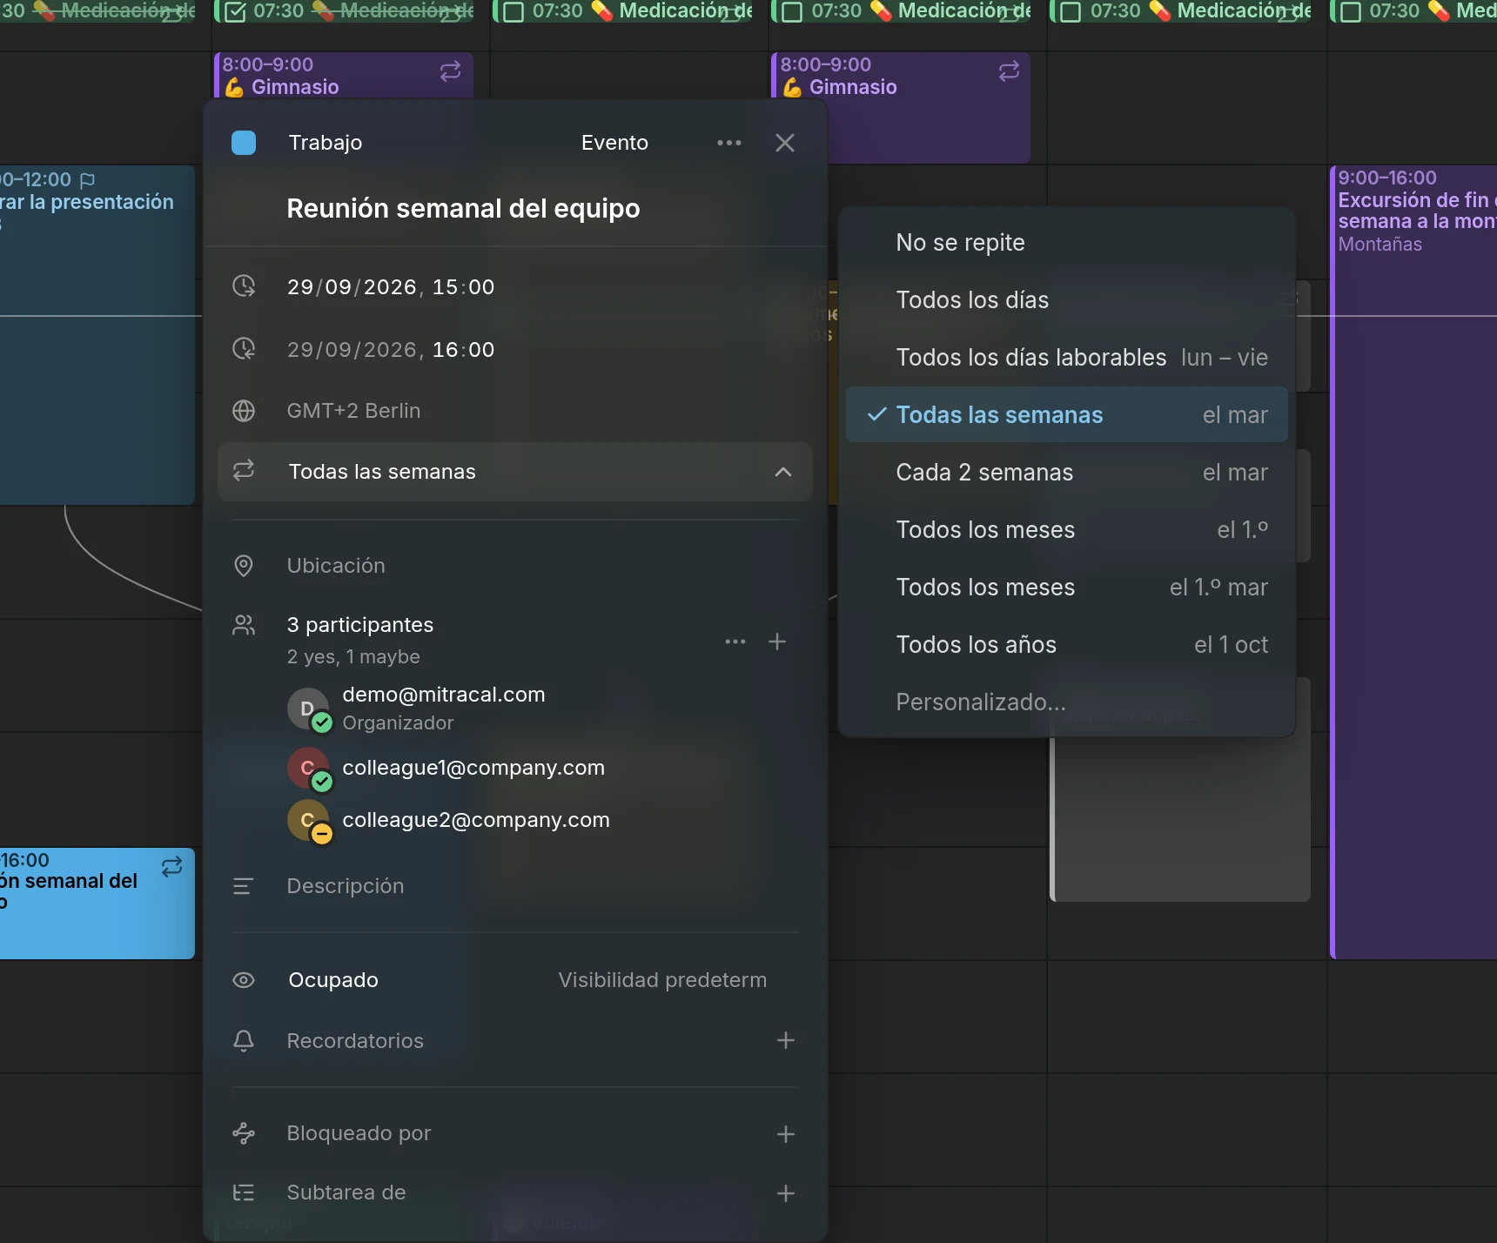Select Todos los días option

[x=1067, y=300]
